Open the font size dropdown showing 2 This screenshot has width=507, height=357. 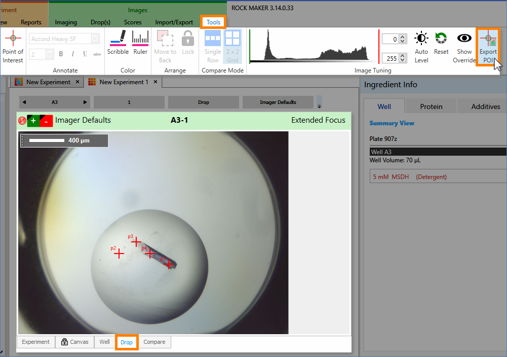coord(49,54)
